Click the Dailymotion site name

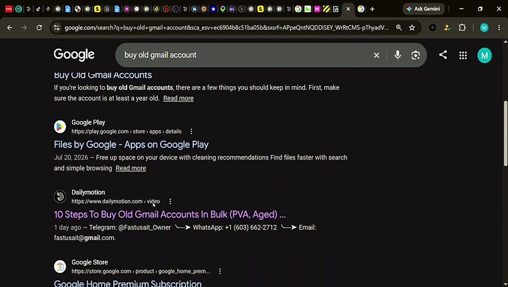[88, 192]
